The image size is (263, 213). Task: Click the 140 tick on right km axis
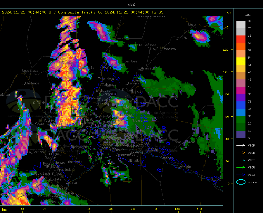pos(226,27)
